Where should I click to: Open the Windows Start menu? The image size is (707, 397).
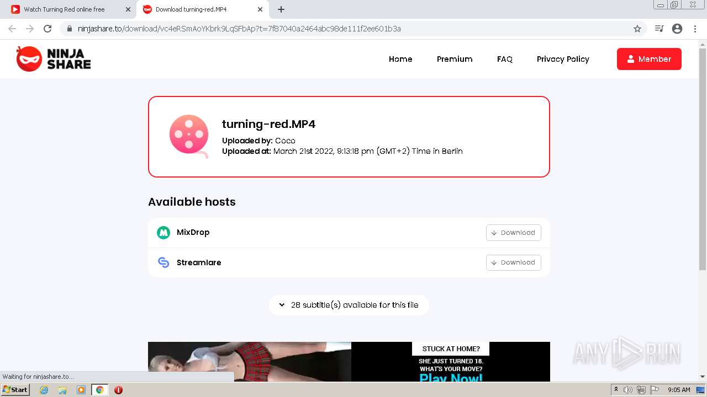click(15, 390)
